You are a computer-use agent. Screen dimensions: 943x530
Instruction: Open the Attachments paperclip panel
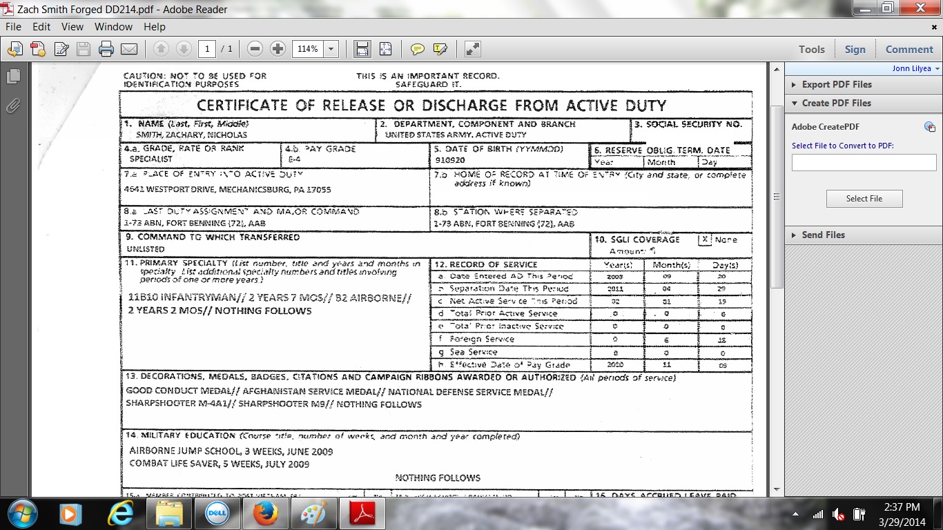[x=12, y=106]
